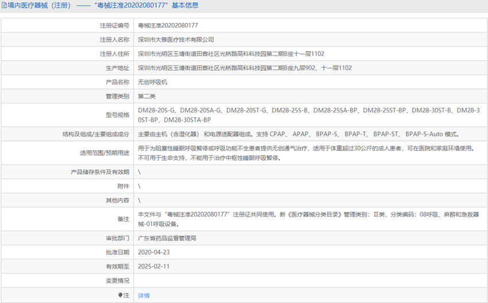
Task: Click the 产品名称 label
Action: pos(117,82)
